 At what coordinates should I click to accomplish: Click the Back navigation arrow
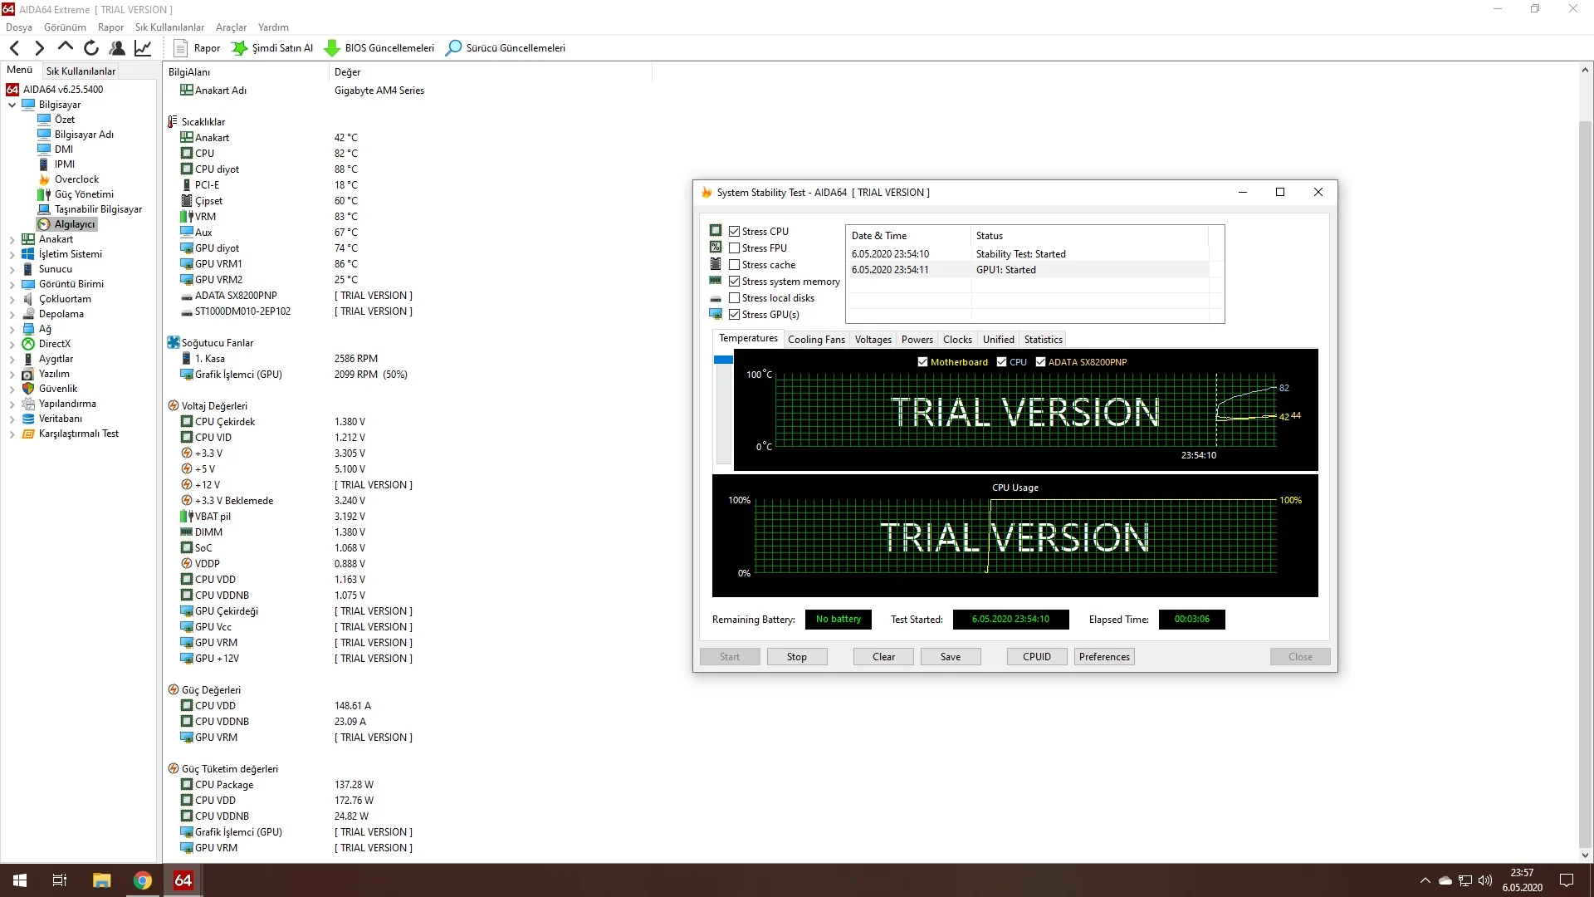[15, 48]
